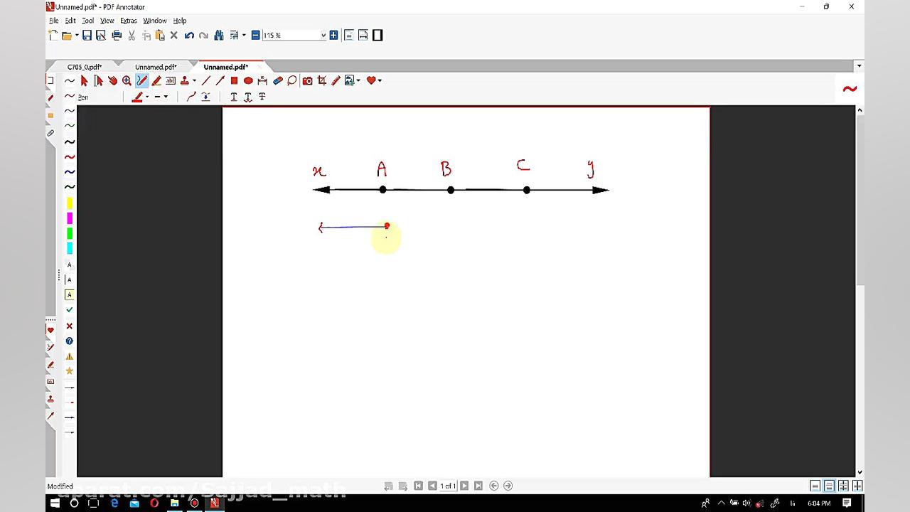This screenshot has height=512, width=910.
Task: Open the Windows Start menu
Action: 55,503
